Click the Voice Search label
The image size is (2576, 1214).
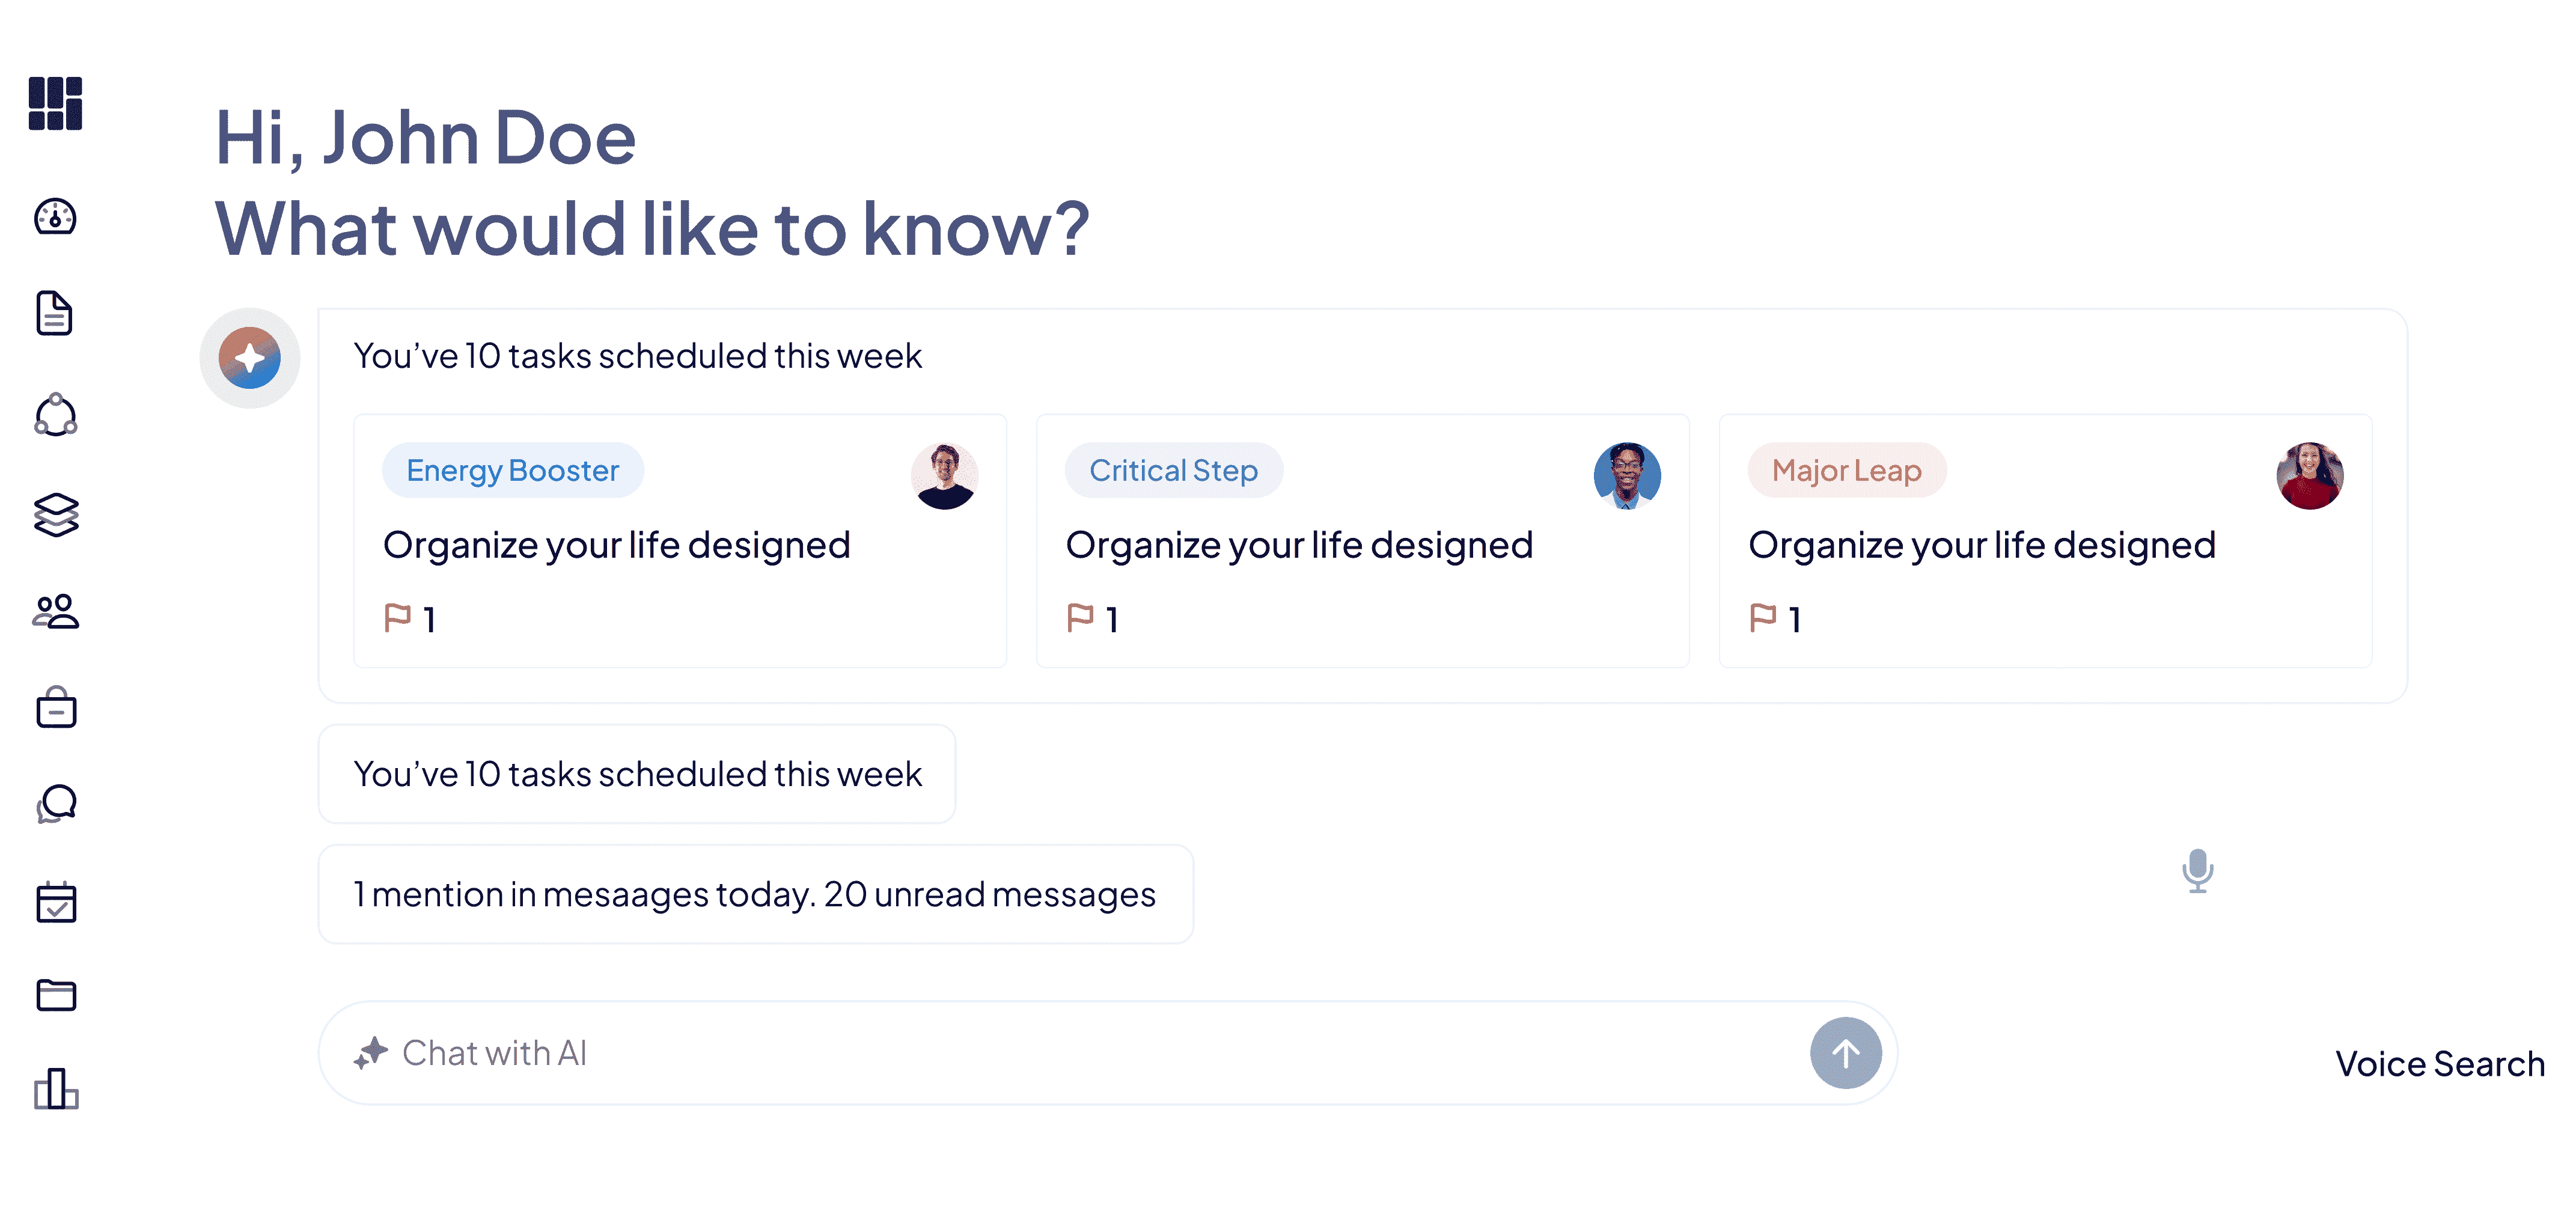tap(2440, 1064)
